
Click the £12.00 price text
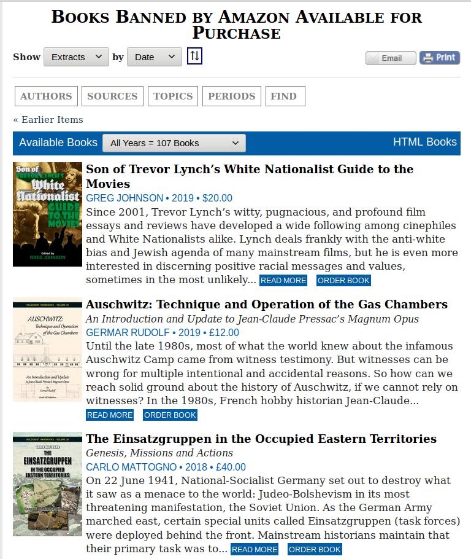pos(224,332)
